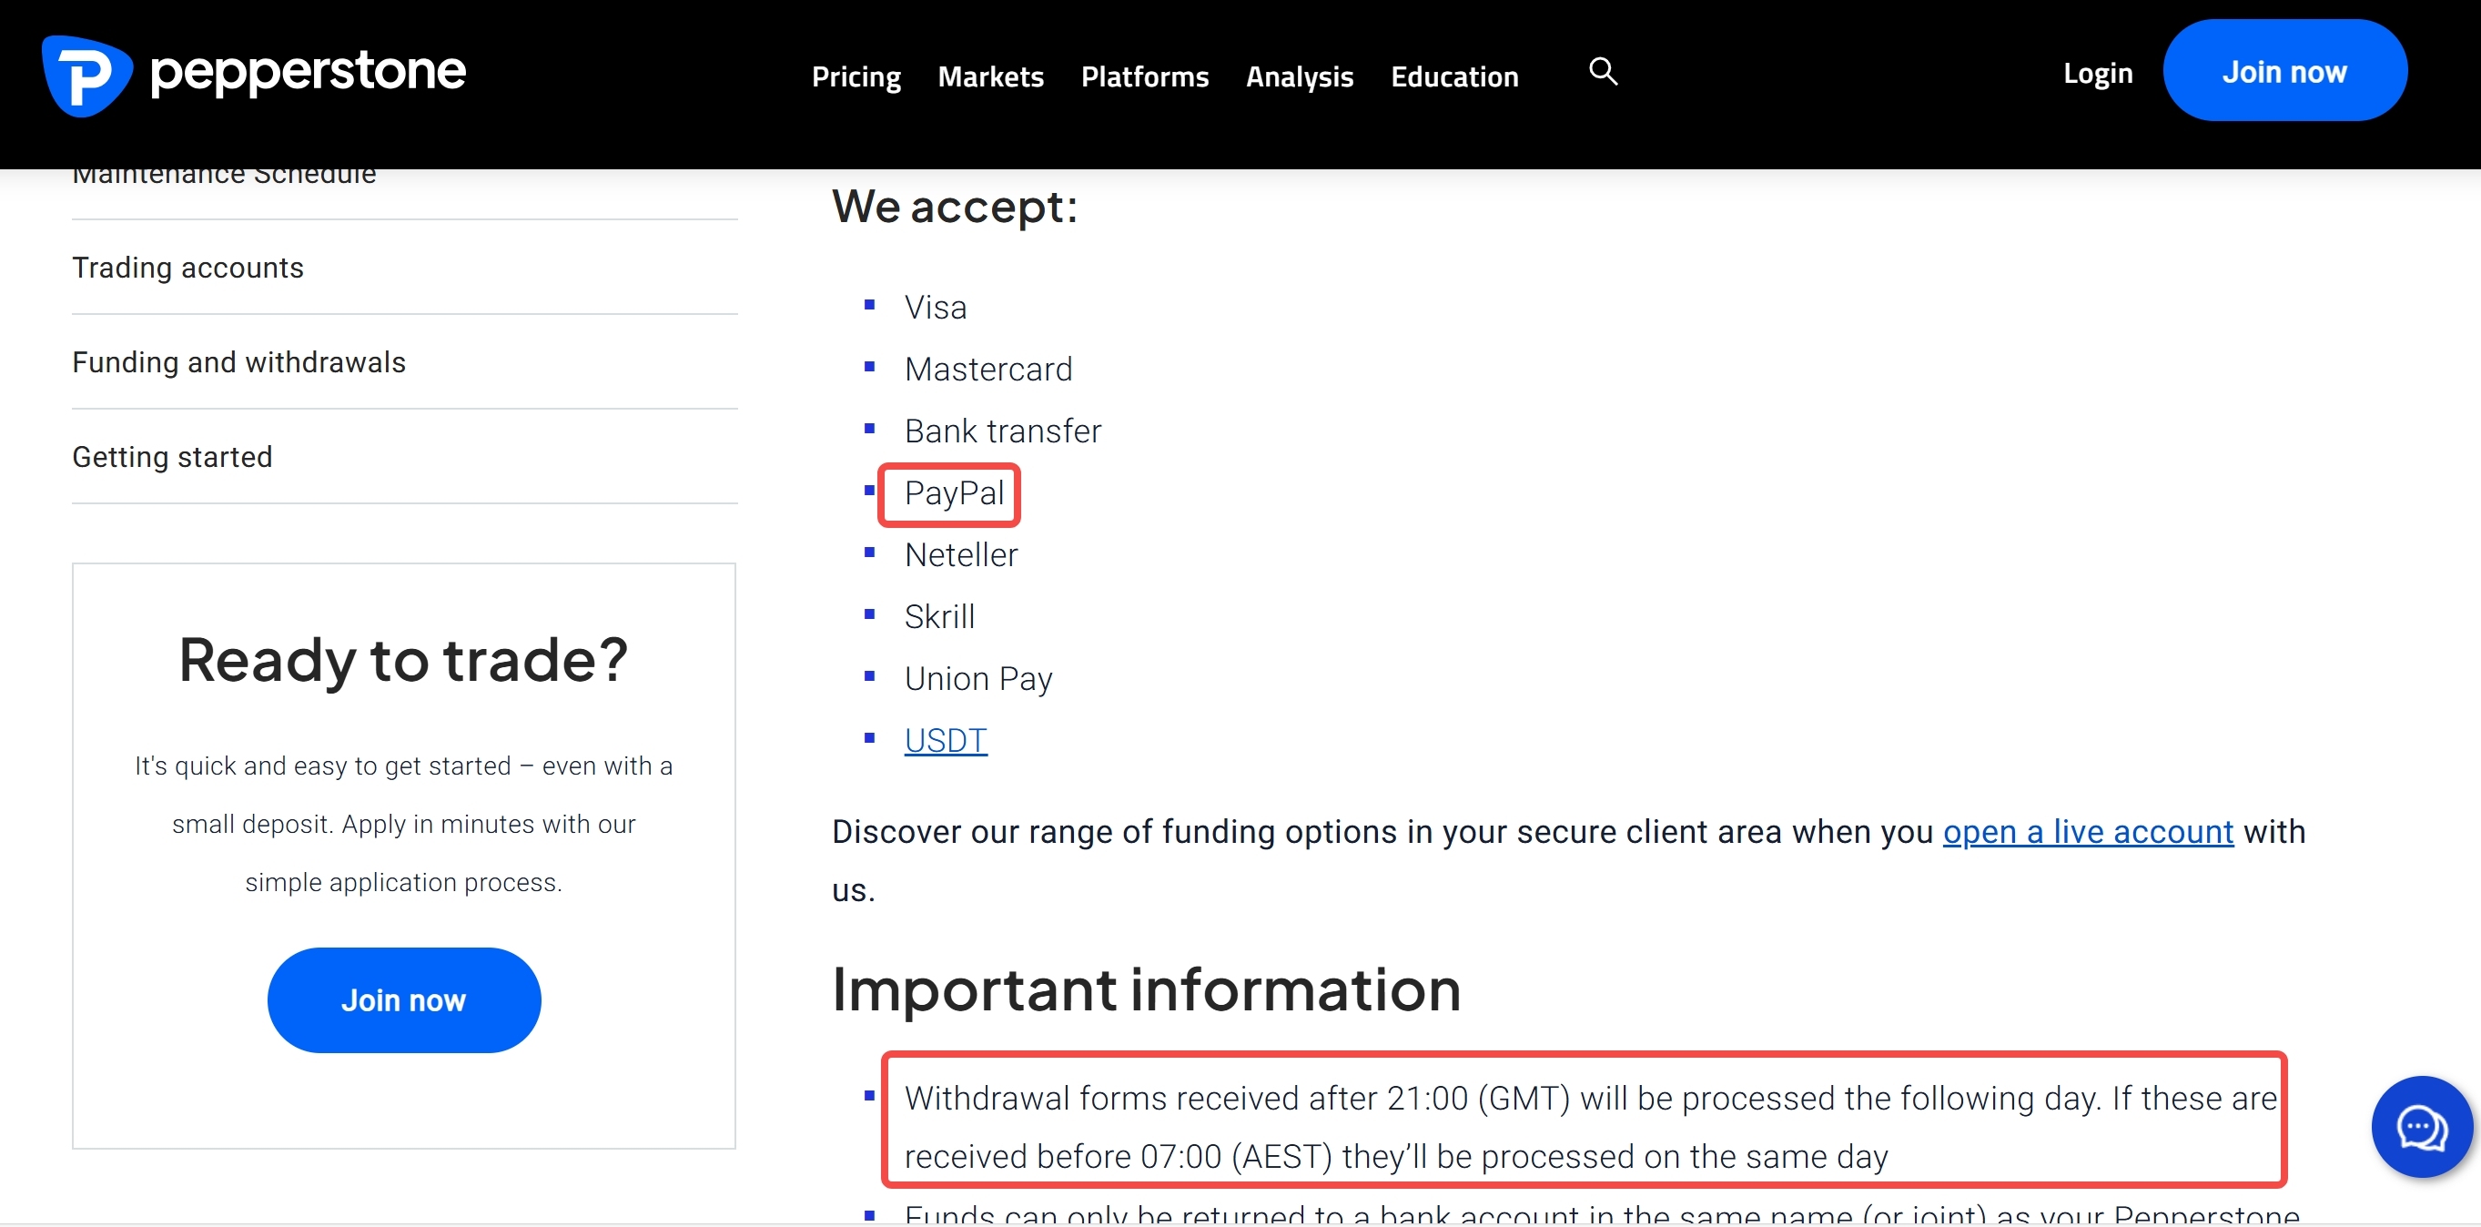
Task: Open the search magnifier icon
Action: pyautogui.click(x=1603, y=71)
